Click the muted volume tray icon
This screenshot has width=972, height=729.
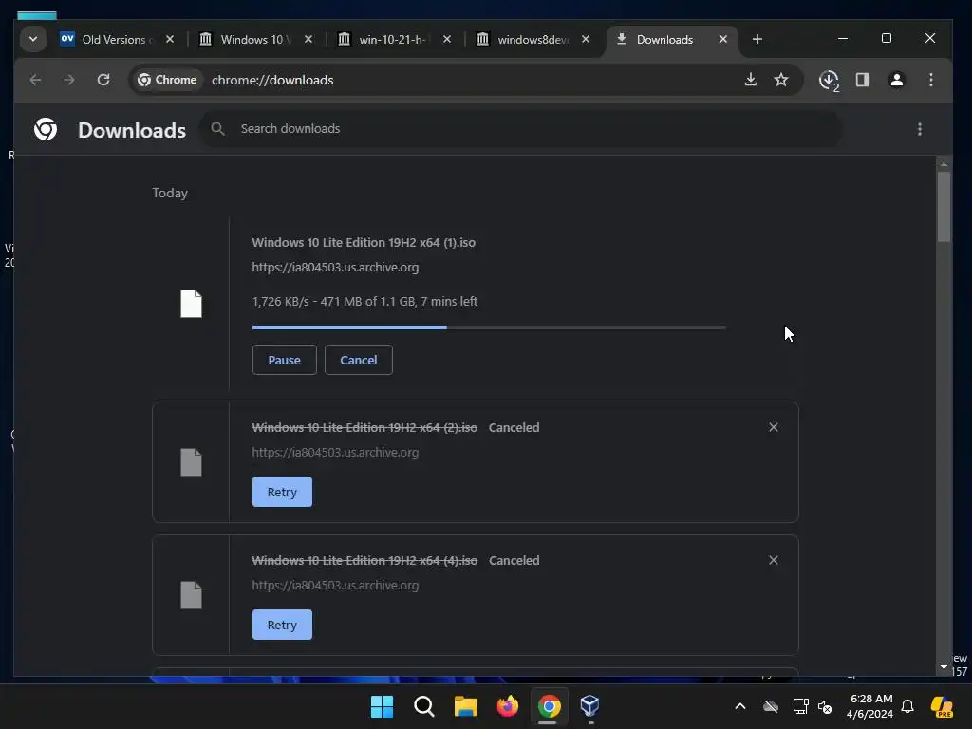[x=825, y=706]
